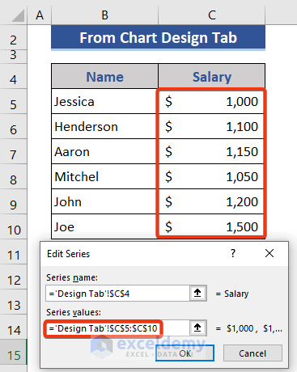297x372 pixels.
Task: Open Edit Series dialog help question mark
Action: 233,253
